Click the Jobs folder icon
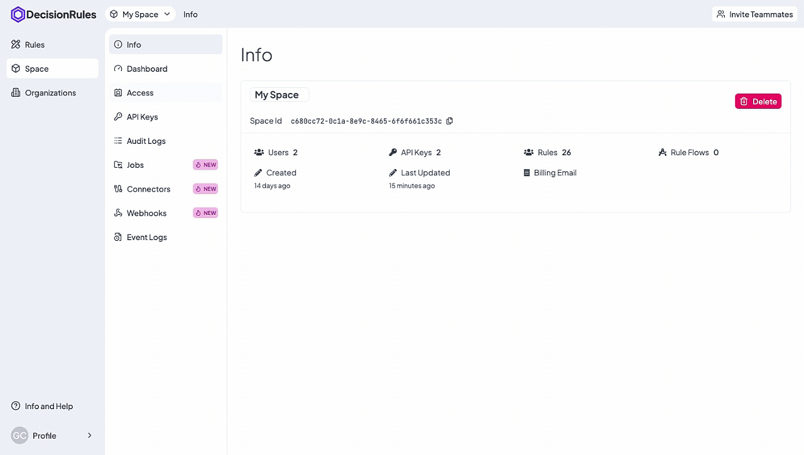This screenshot has width=804, height=455. [118, 165]
